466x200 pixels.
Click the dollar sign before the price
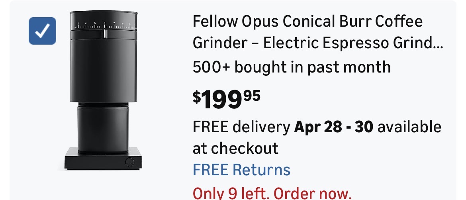(x=197, y=97)
